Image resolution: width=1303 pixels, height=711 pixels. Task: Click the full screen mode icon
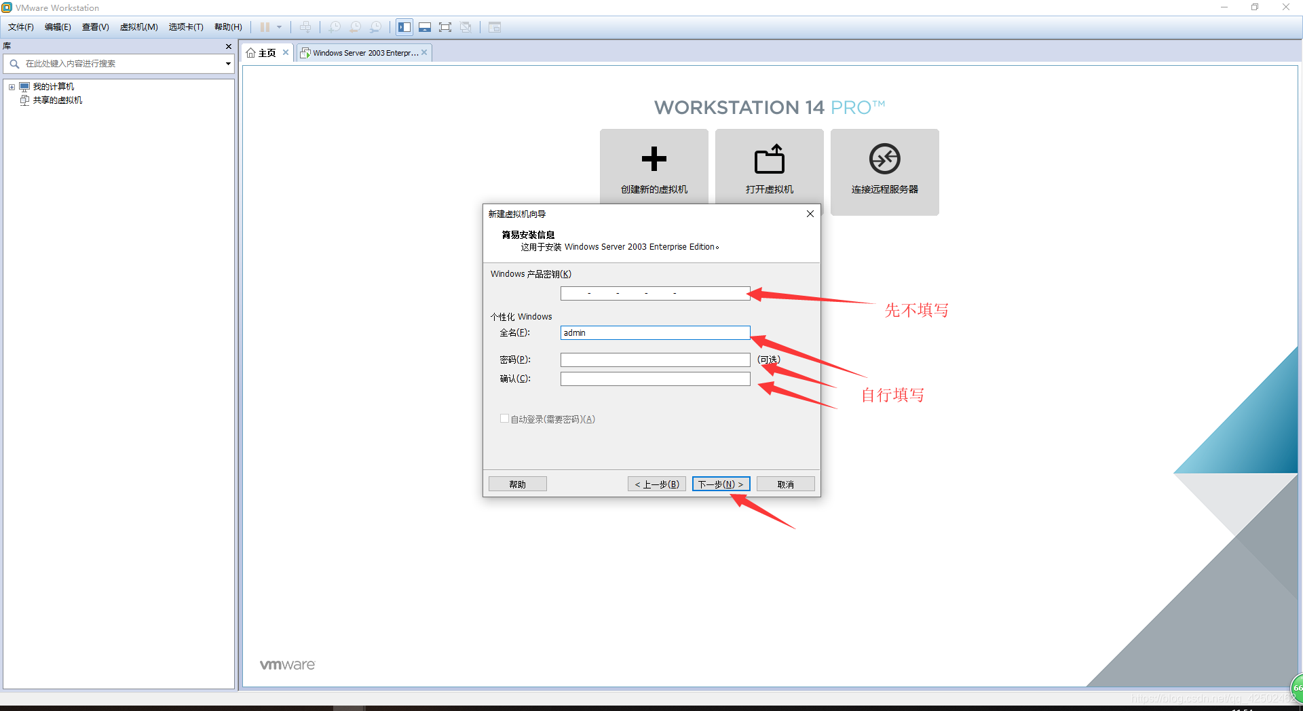445,27
